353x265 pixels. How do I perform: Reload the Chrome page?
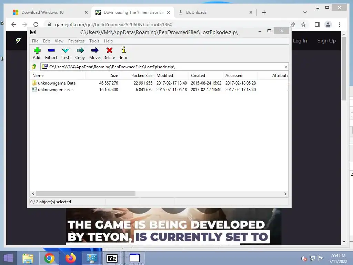click(x=36, y=24)
